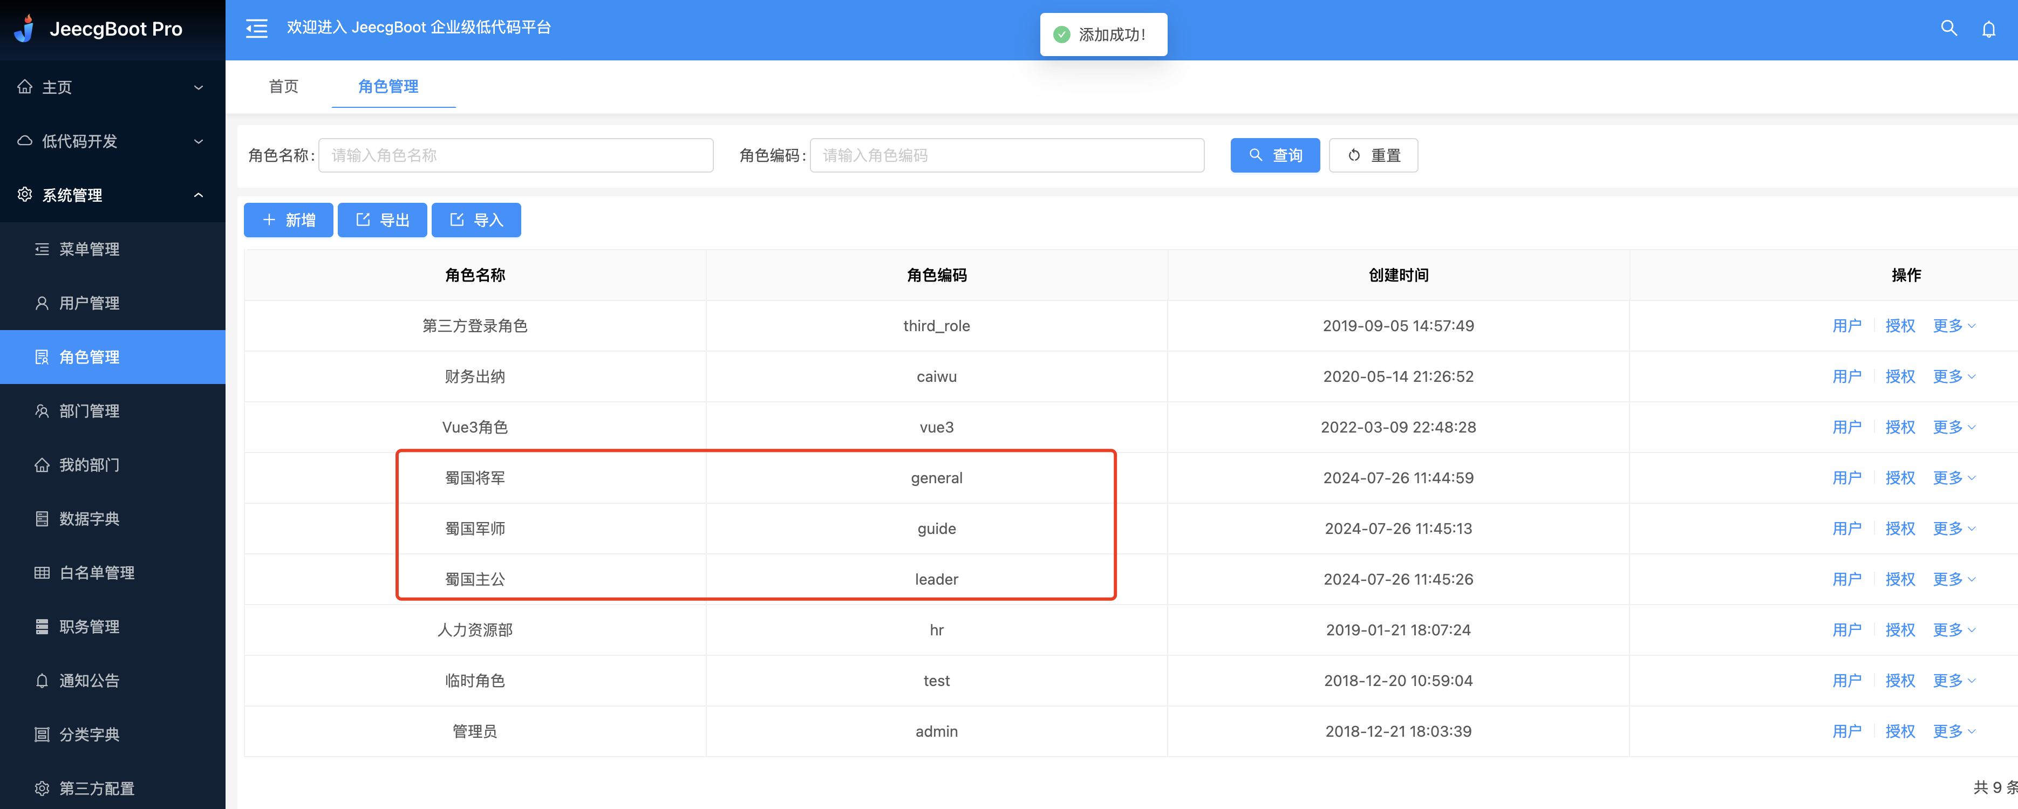The height and width of the screenshot is (809, 2018).
Task: Open 更多 dropdown for leader row
Action: click(x=1954, y=580)
